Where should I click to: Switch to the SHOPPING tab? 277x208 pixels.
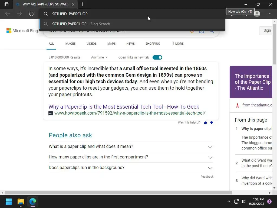click(x=153, y=44)
